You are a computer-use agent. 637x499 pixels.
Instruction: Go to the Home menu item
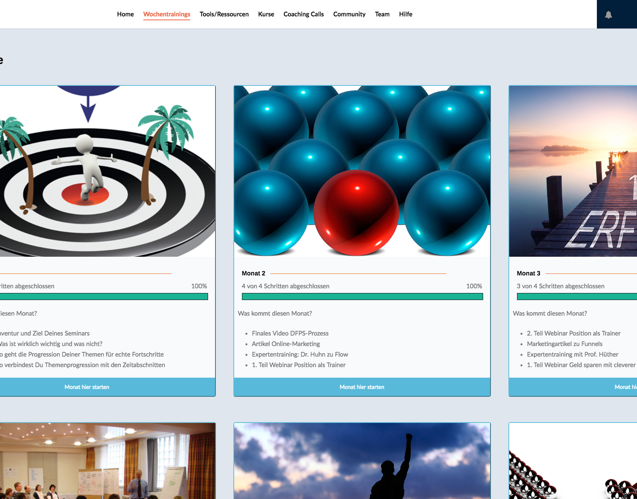point(125,14)
